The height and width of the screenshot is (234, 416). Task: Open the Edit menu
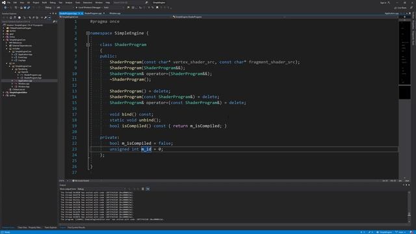click(15, 3)
